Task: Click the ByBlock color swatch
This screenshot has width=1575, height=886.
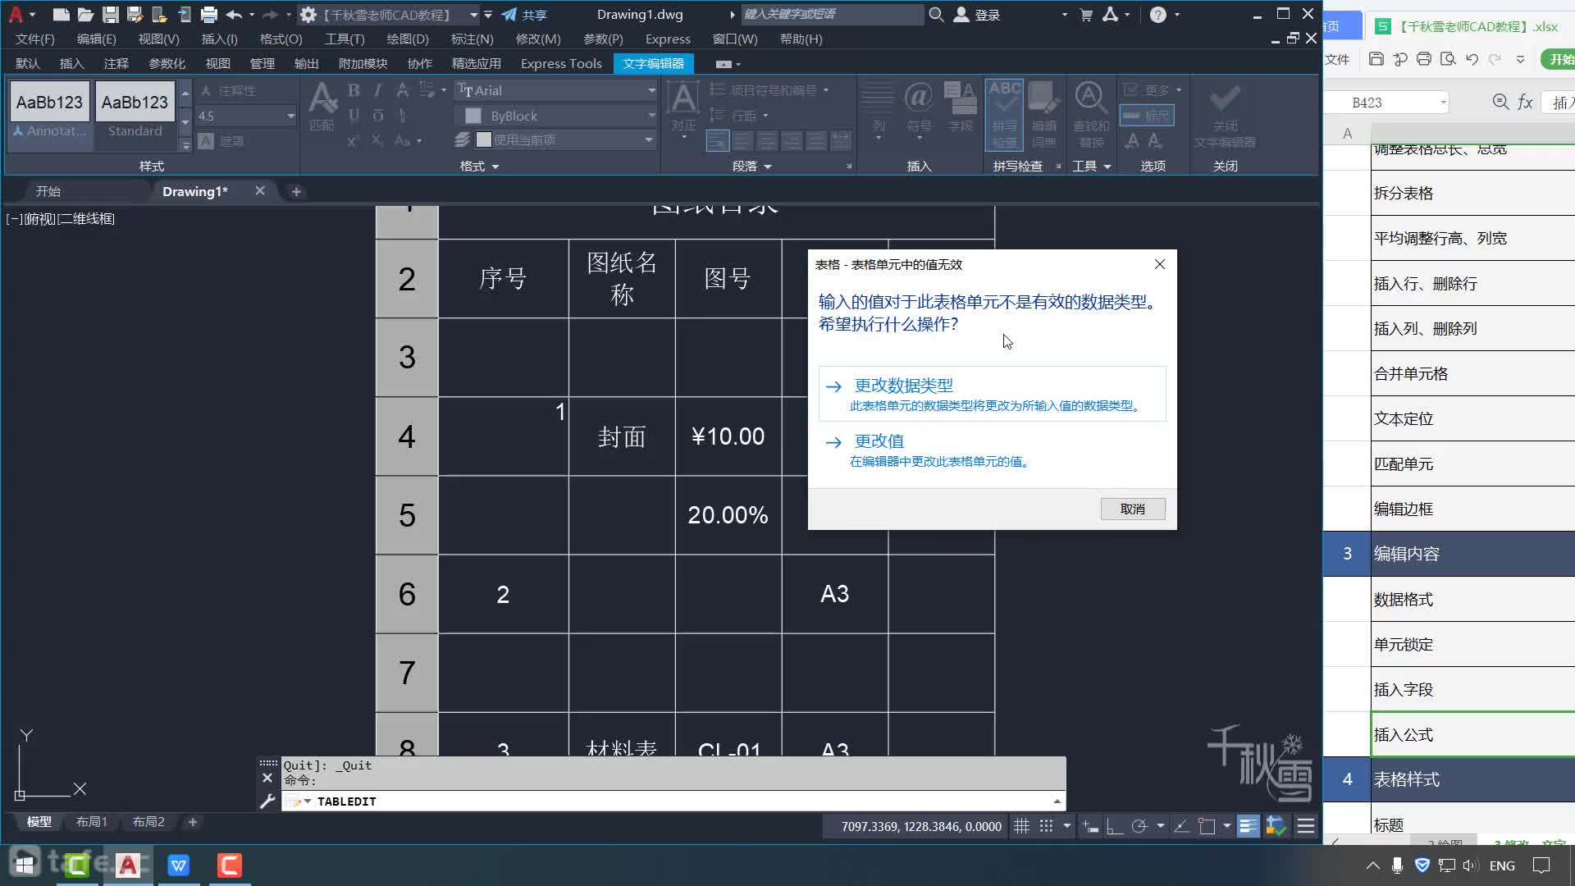Action: tap(473, 116)
